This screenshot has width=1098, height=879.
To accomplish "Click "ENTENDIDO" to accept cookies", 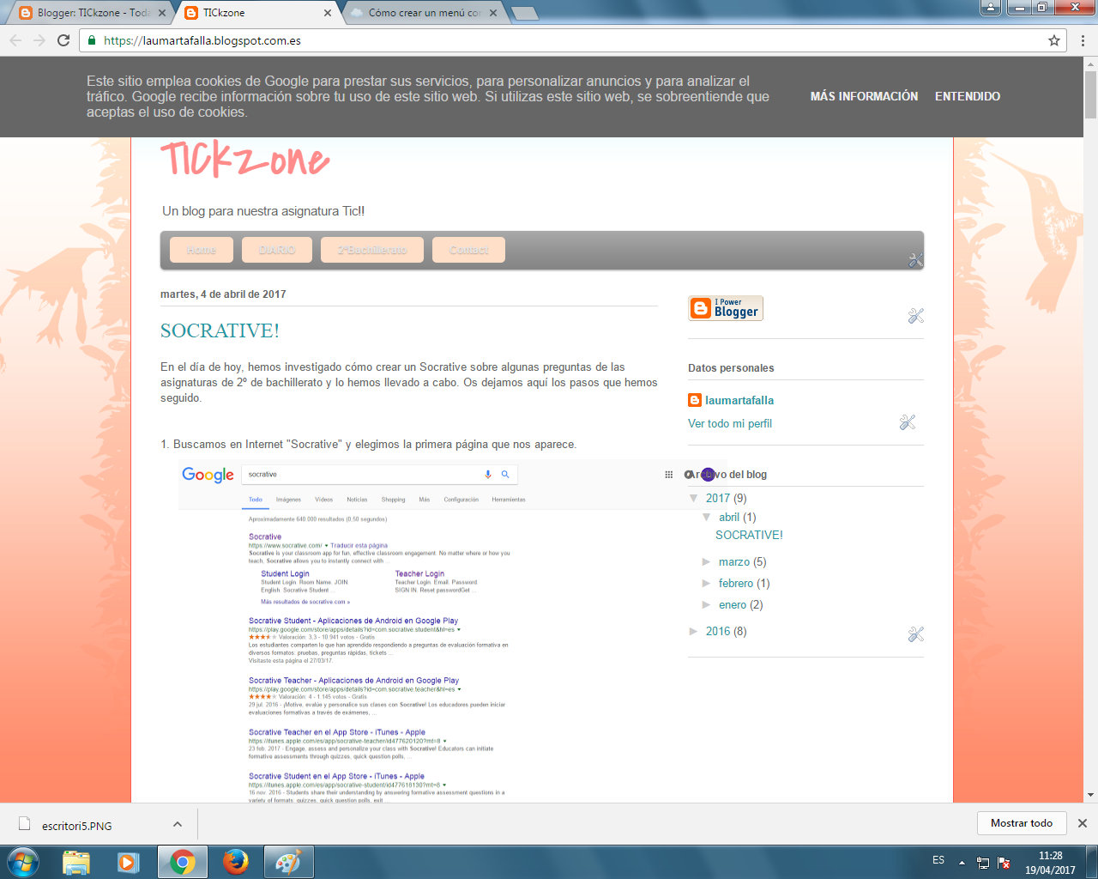I will (x=967, y=96).
